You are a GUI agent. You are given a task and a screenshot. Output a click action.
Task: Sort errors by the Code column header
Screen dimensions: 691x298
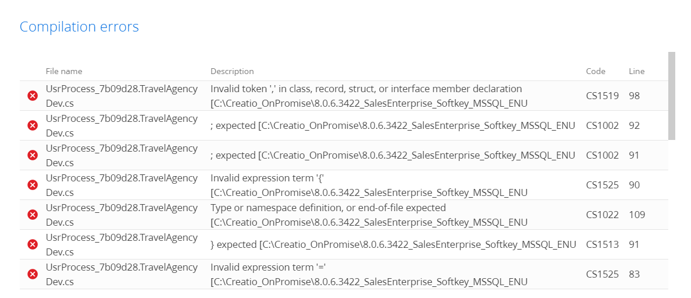coord(595,71)
